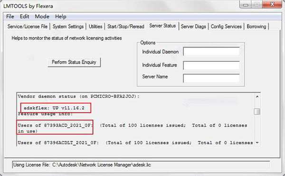The height and width of the screenshot is (176, 285).
Task: Open the Server Diags tab
Action: 193,27
